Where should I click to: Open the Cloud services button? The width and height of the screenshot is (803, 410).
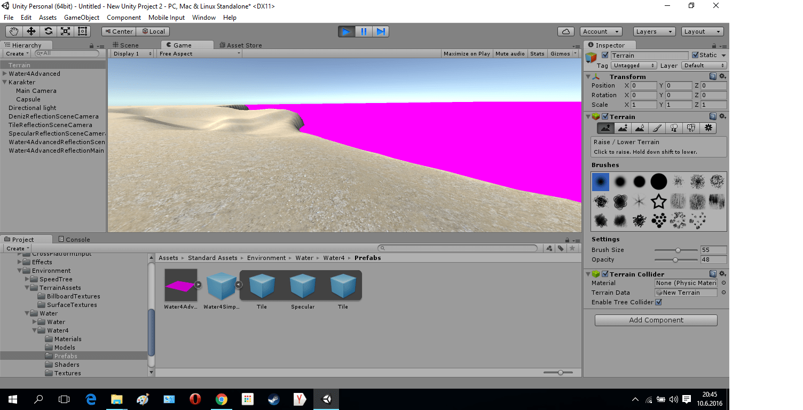[566, 31]
